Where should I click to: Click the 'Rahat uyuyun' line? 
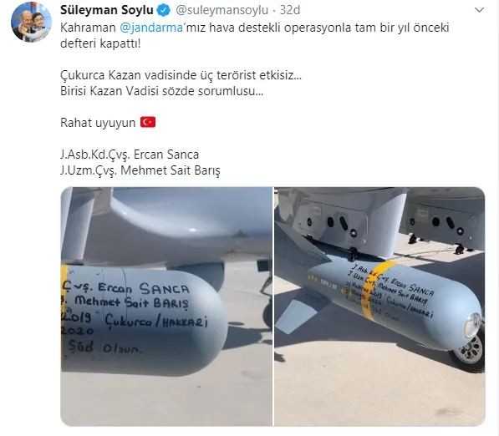click(x=98, y=123)
